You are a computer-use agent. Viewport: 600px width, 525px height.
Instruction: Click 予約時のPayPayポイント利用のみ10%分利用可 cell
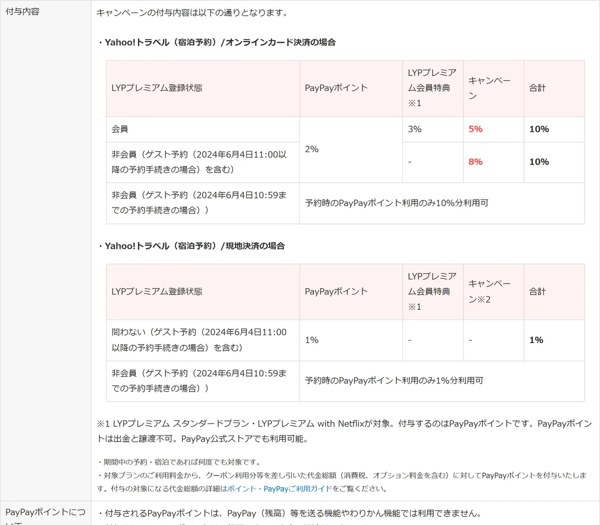(x=442, y=203)
